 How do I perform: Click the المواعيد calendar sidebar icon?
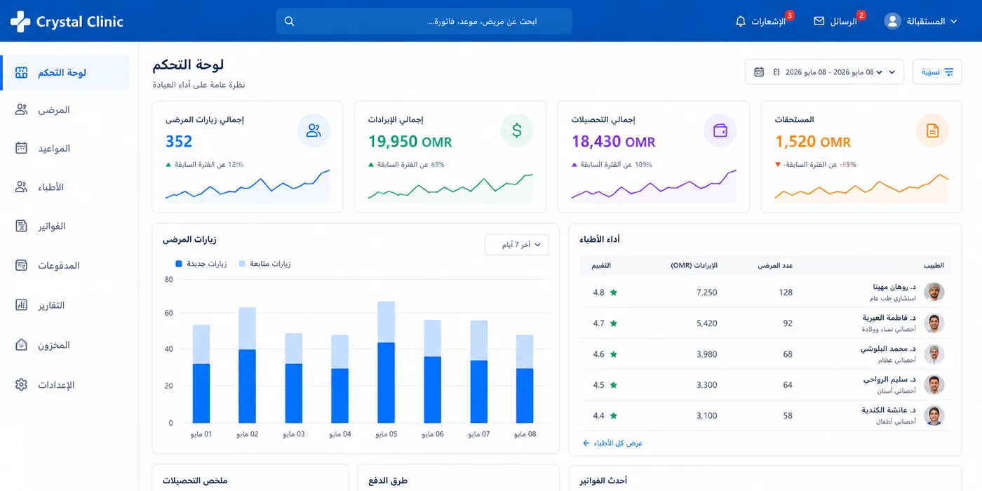(22, 148)
